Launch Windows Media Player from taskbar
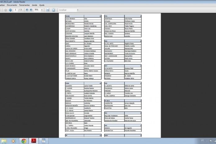The width and height of the screenshot is (216, 144). pyautogui.click(x=13, y=141)
